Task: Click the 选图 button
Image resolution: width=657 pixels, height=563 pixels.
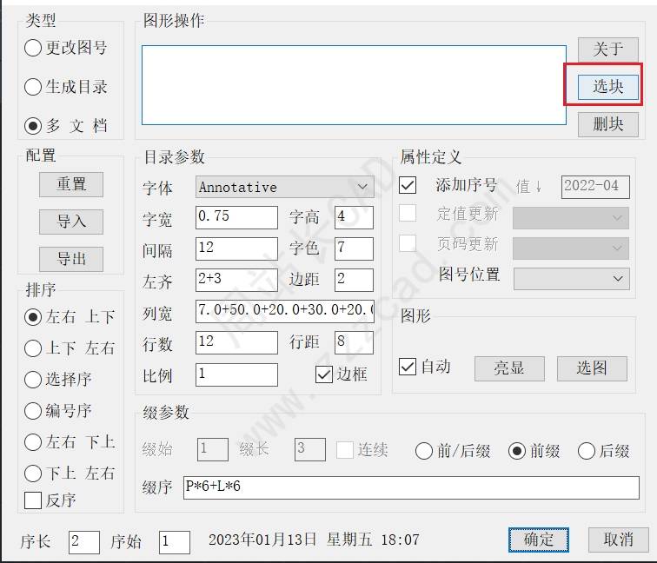Action: [x=591, y=368]
